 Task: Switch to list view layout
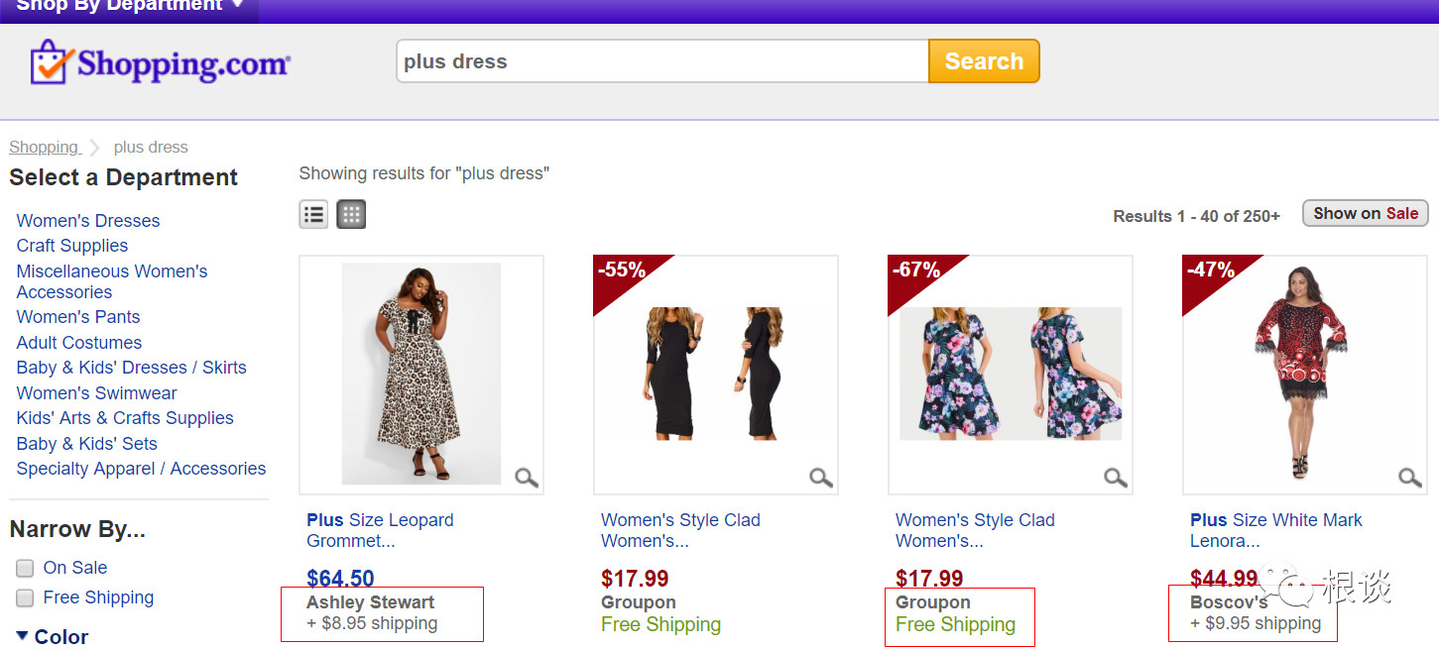point(314,214)
